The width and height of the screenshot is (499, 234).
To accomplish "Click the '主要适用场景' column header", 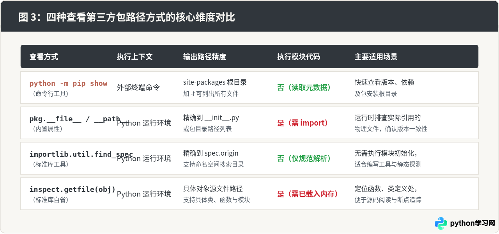I will pyautogui.click(x=376, y=57).
